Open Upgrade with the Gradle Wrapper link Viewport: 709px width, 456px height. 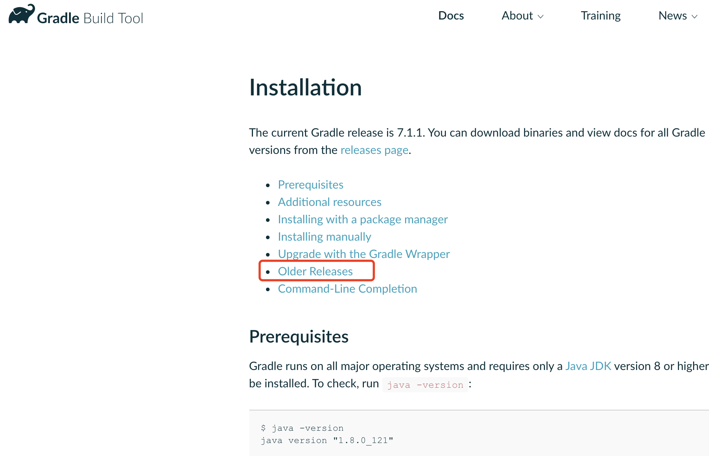[x=364, y=254]
